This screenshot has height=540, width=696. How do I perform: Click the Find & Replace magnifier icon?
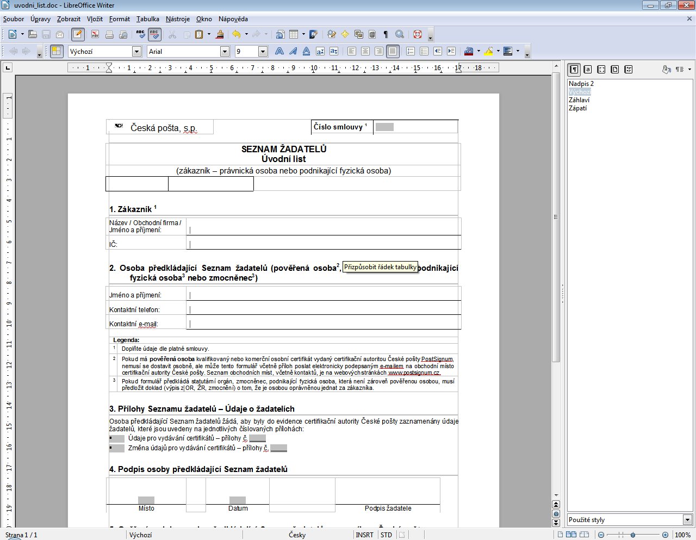coord(400,34)
